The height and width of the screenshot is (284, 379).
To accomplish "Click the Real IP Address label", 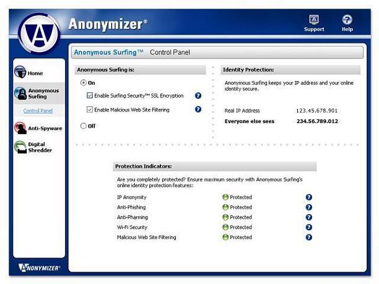I will click(x=242, y=111).
